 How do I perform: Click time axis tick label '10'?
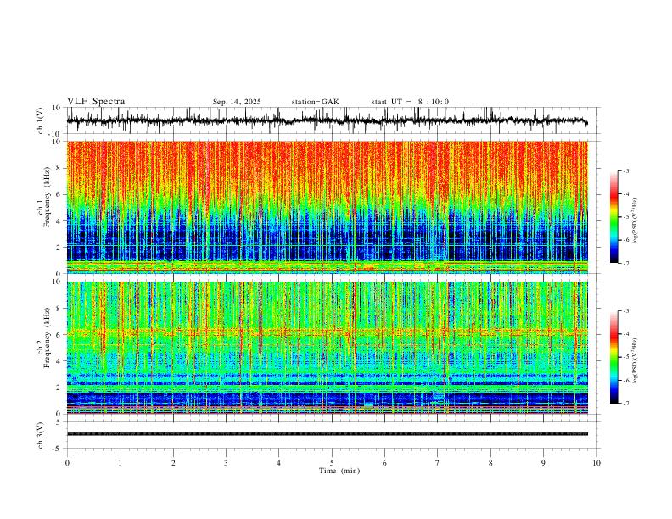point(596,463)
